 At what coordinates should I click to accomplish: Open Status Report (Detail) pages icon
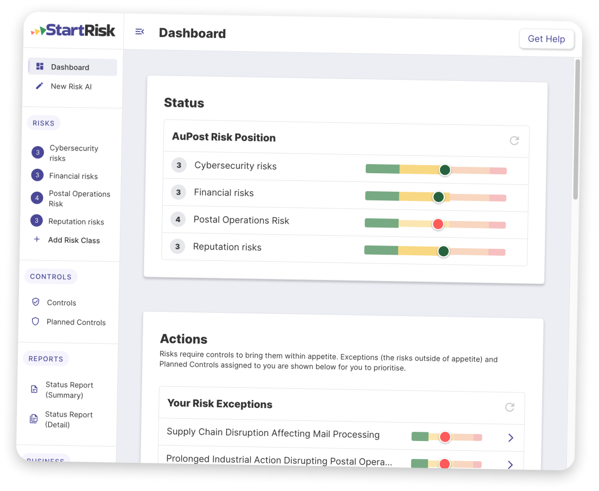point(34,419)
